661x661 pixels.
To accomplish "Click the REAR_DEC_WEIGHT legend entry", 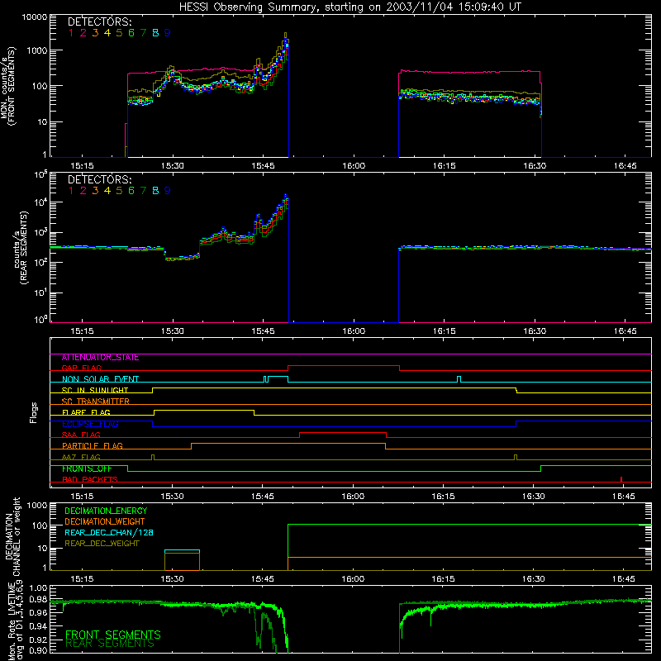I will (102, 544).
